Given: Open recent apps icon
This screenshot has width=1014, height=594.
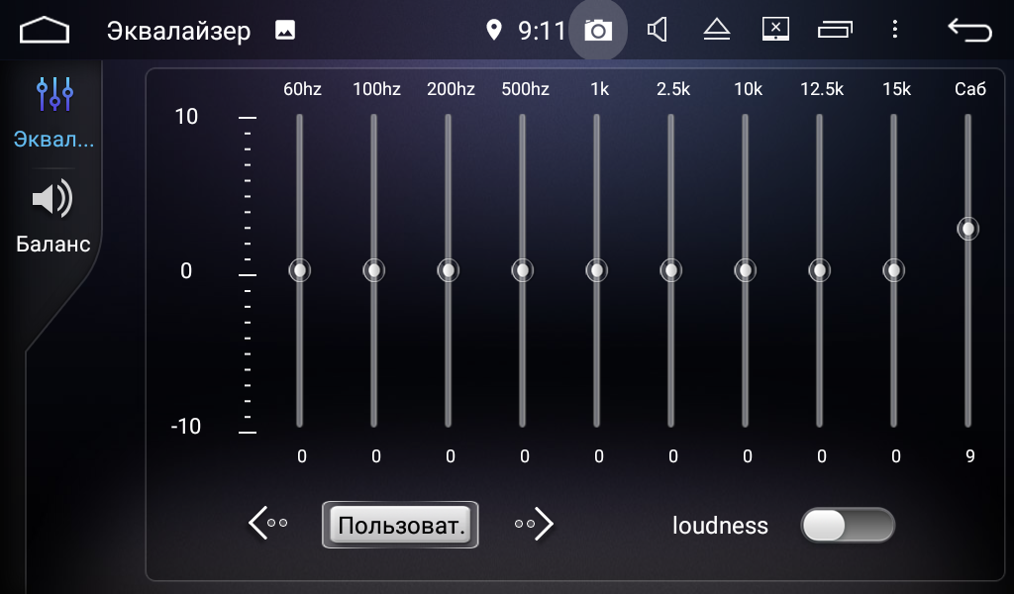Looking at the screenshot, I should pyautogui.click(x=835, y=30).
